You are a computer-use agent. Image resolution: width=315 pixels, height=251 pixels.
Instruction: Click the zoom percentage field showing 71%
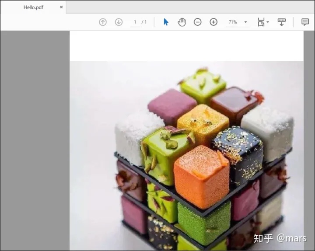pos(232,22)
